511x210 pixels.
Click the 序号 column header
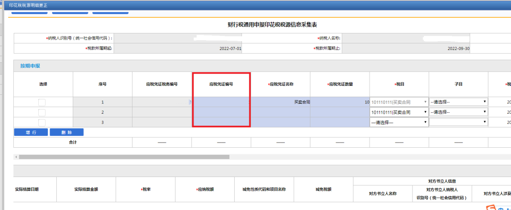[x=102, y=84]
